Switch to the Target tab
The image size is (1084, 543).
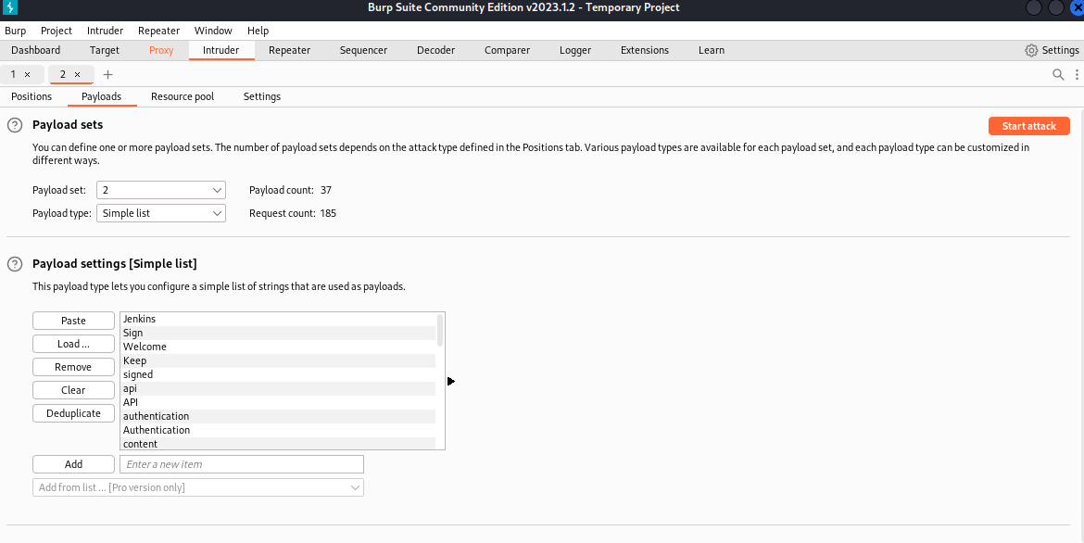pyautogui.click(x=105, y=50)
